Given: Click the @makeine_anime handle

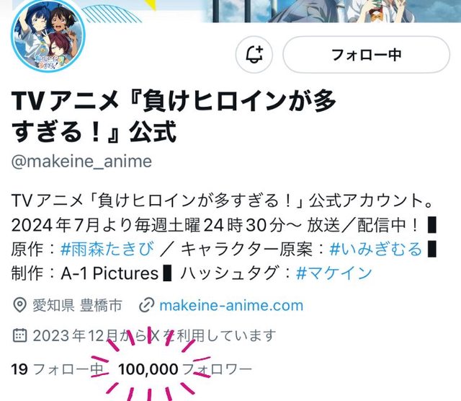Looking at the screenshot, I should tap(81, 162).
